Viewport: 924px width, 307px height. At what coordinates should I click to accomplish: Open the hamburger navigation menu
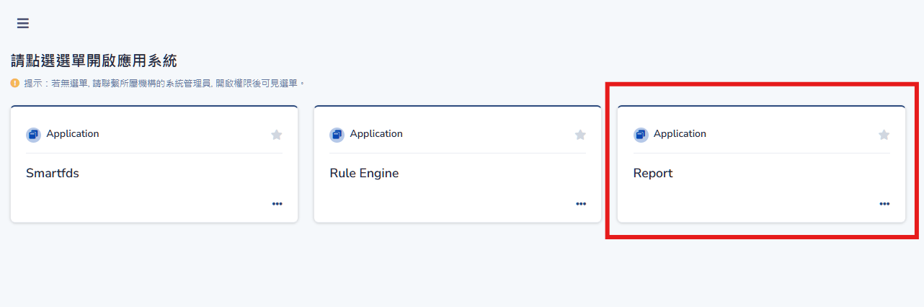23,23
